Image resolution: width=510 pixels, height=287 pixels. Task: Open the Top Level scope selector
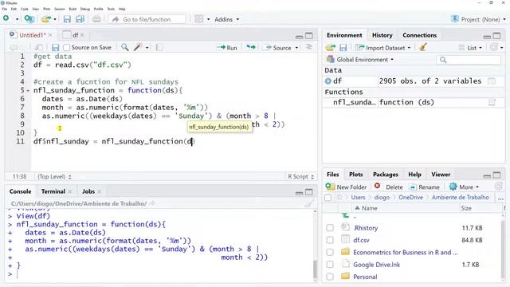pyautogui.click(x=54, y=176)
